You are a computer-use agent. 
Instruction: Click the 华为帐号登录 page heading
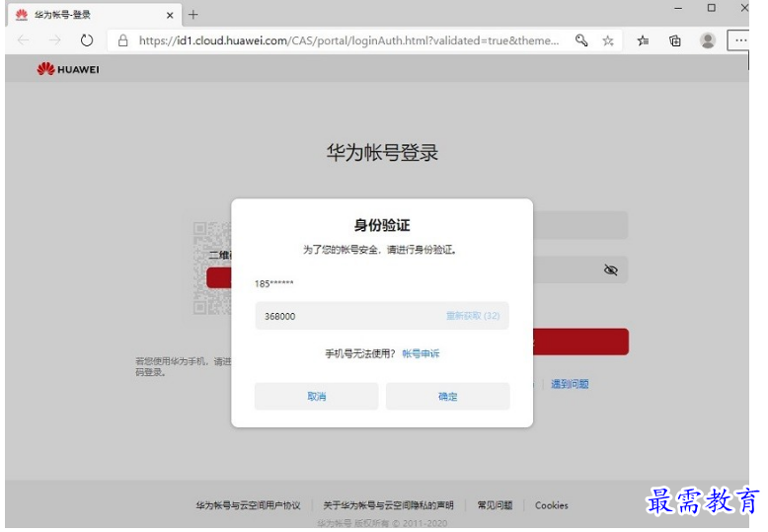coord(382,152)
